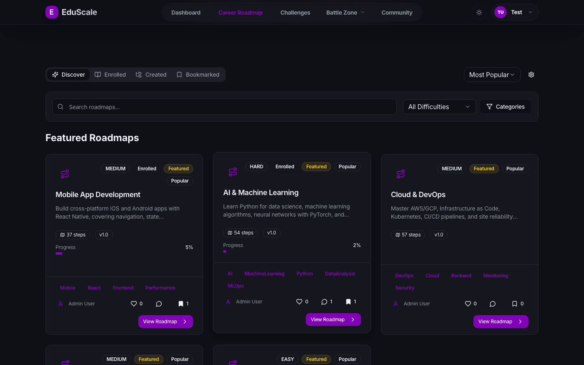Click the steps icon showing 37 steps
584x365 pixels.
pos(62,234)
